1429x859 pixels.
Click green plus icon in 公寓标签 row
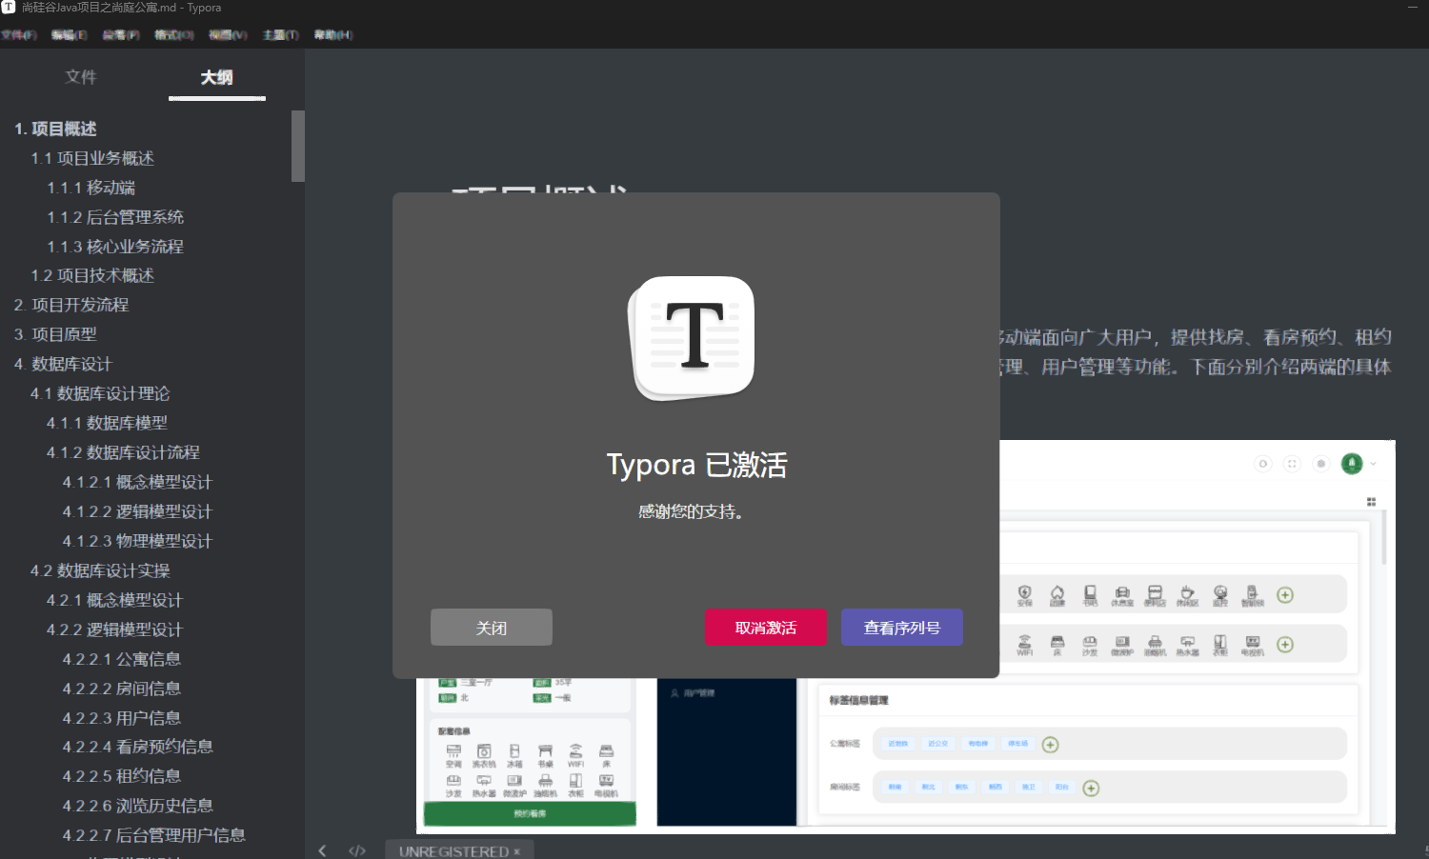point(1050,745)
